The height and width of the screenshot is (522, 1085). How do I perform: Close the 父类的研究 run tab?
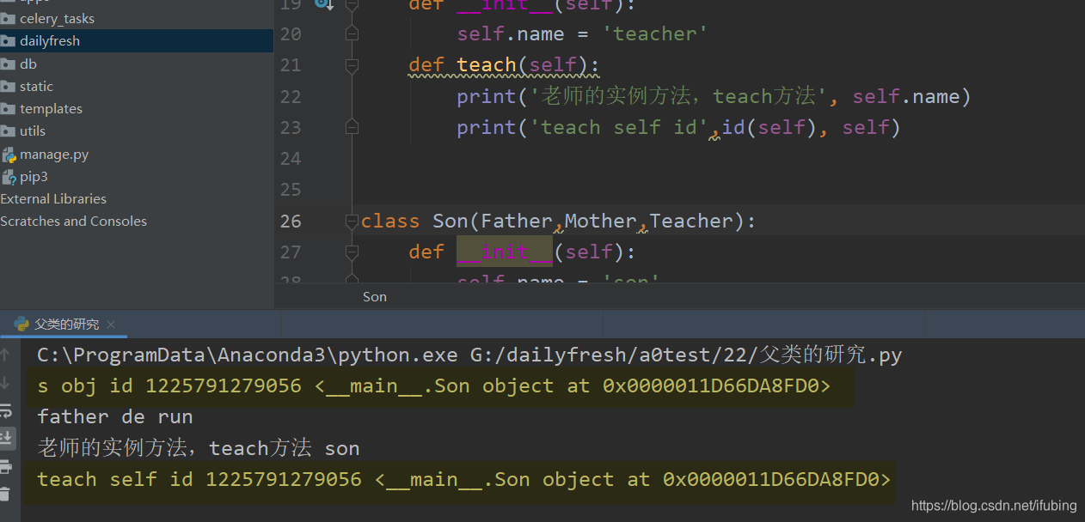point(111,325)
